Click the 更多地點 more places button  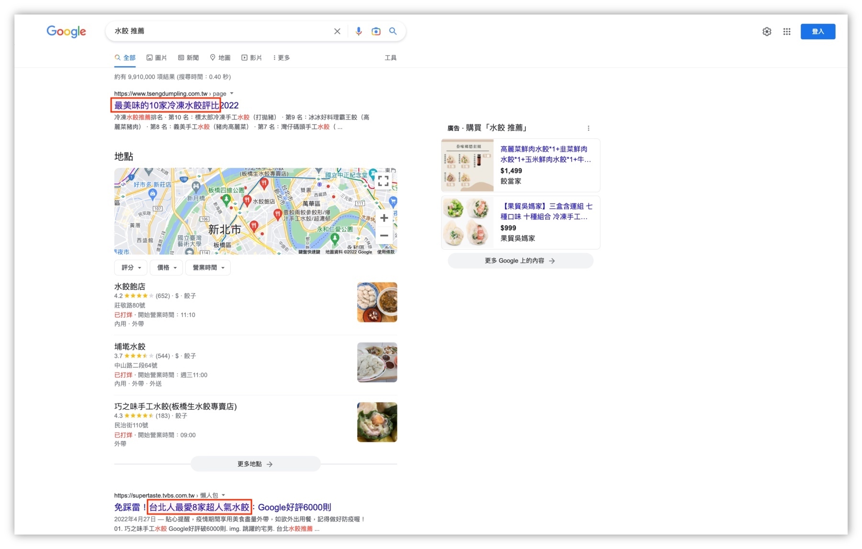point(255,463)
